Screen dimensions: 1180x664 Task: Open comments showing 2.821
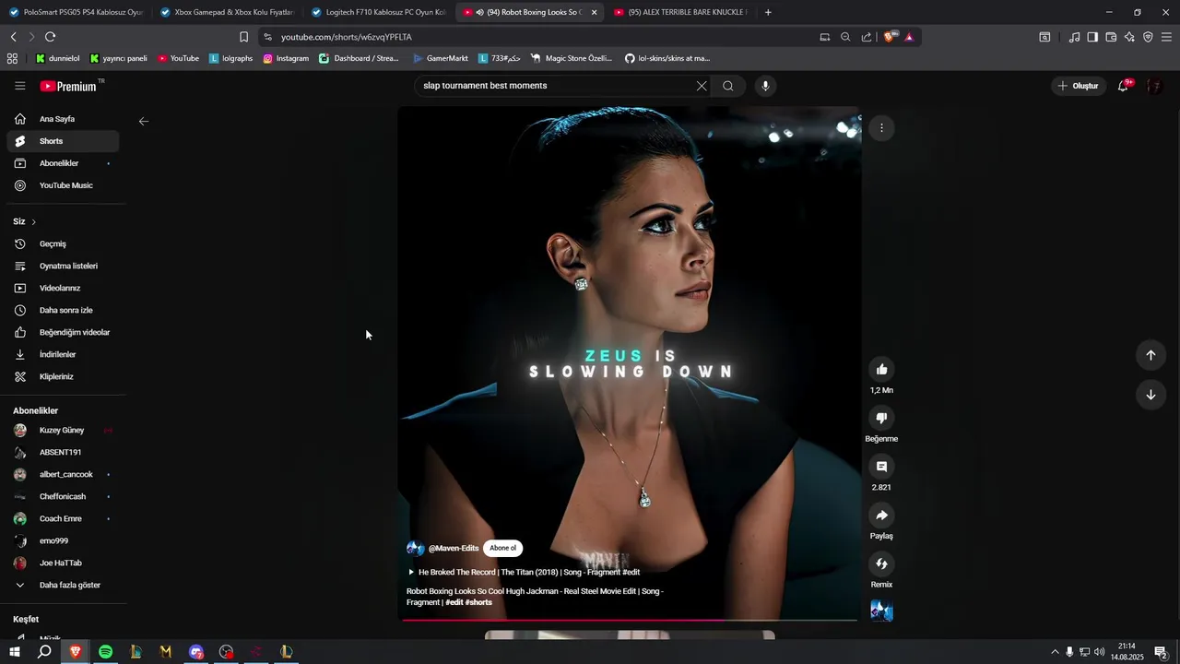[x=881, y=467]
